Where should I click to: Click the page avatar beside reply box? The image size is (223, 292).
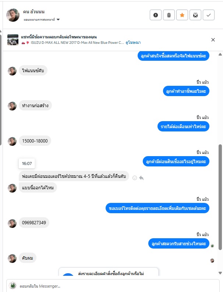13,286
